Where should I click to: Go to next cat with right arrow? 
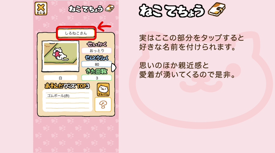pos(114,68)
